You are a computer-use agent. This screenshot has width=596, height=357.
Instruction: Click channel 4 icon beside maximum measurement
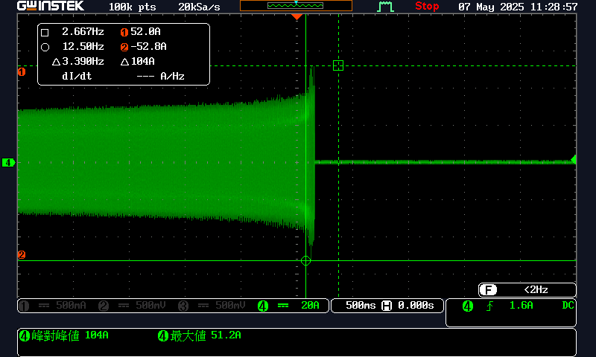(x=163, y=335)
